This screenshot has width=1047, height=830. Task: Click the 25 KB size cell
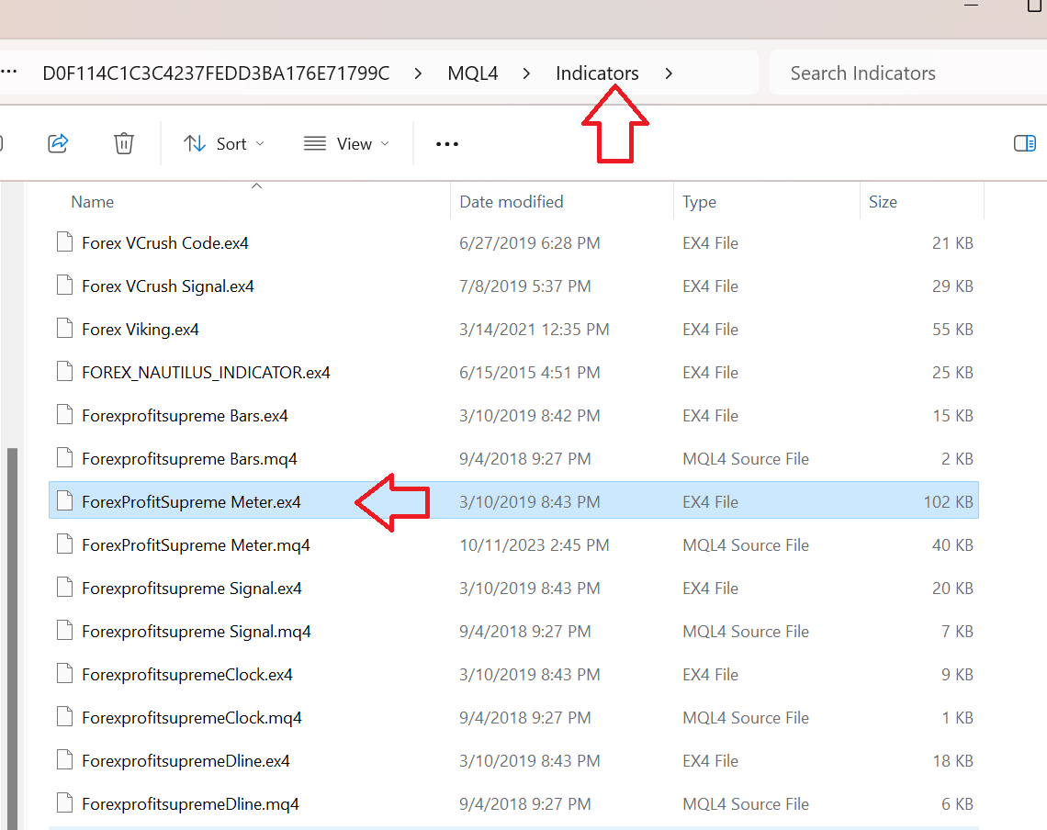[952, 373]
